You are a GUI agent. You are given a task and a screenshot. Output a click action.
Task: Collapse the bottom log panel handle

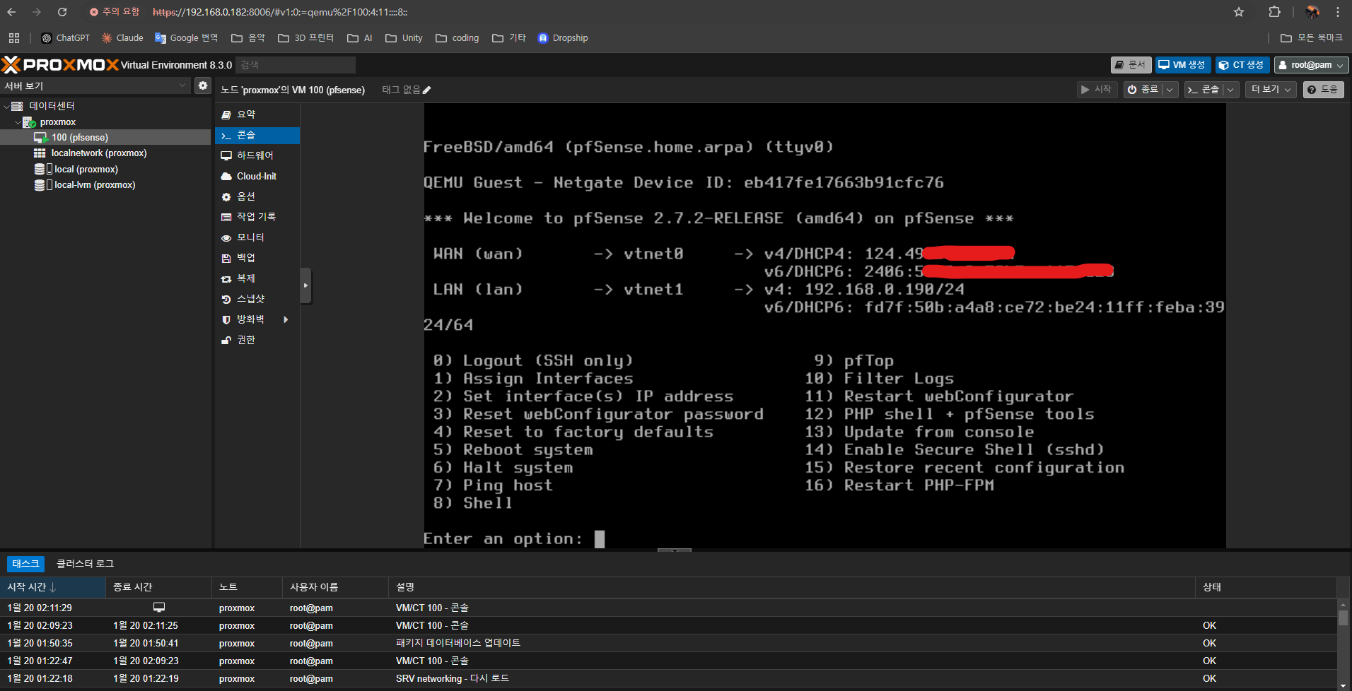click(675, 550)
